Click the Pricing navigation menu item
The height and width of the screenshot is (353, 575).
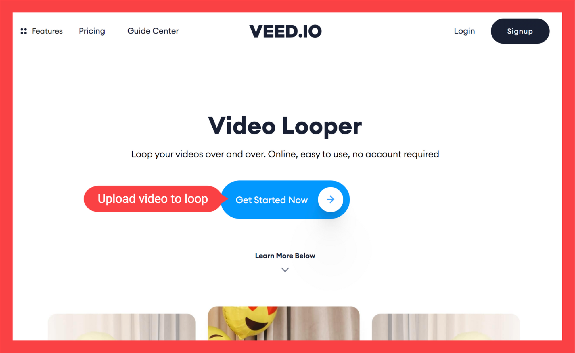(x=92, y=30)
